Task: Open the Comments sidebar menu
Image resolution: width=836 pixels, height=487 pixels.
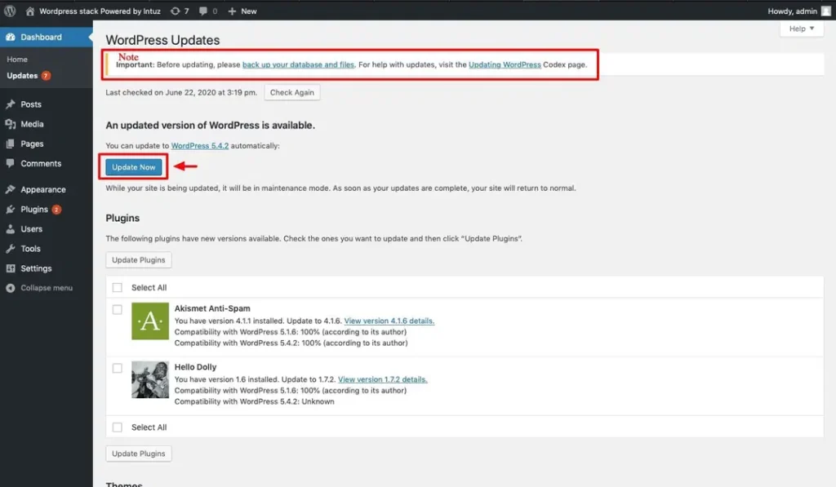Action: coord(41,163)
